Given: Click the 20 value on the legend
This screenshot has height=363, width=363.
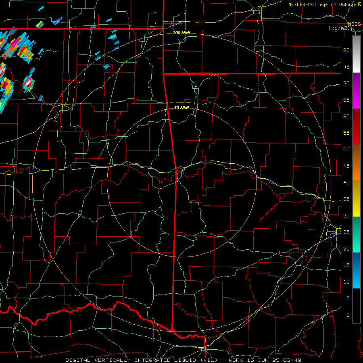Looking at the screenshot, I should pyautogui.click(x=346, y=248).
